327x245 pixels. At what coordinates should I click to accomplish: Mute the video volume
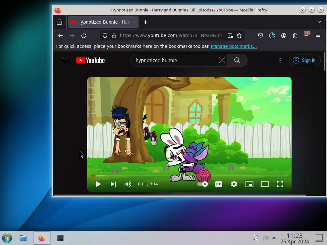[128, 184]
